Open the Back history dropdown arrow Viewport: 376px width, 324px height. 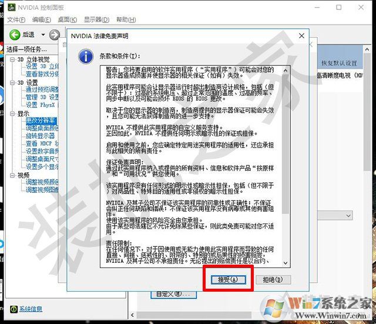43,35
